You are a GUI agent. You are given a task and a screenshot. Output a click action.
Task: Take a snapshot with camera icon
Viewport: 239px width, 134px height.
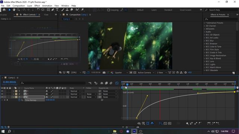tap(104, 73)
